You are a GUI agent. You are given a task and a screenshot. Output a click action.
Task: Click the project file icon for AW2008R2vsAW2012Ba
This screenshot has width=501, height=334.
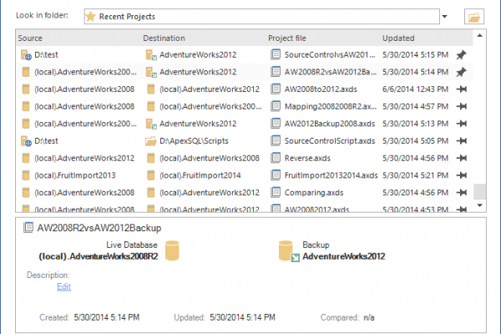click(x=276, y=72)
